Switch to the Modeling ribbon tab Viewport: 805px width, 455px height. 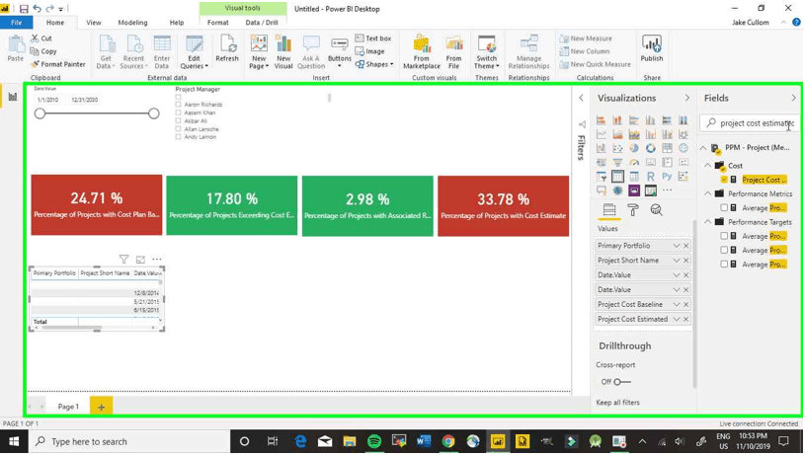pyautogui.click(x=132, y=23)
